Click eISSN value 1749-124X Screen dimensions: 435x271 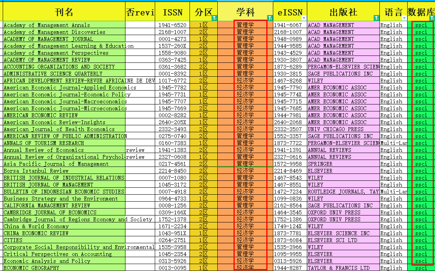pos(288,226)
